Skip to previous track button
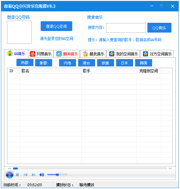This screenshot has width=180, height=189. point(25,175)
